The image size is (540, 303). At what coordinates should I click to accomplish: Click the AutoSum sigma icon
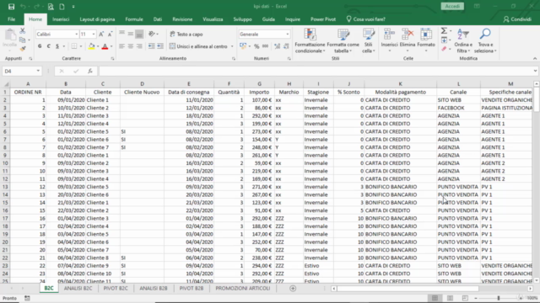[445, 31]
